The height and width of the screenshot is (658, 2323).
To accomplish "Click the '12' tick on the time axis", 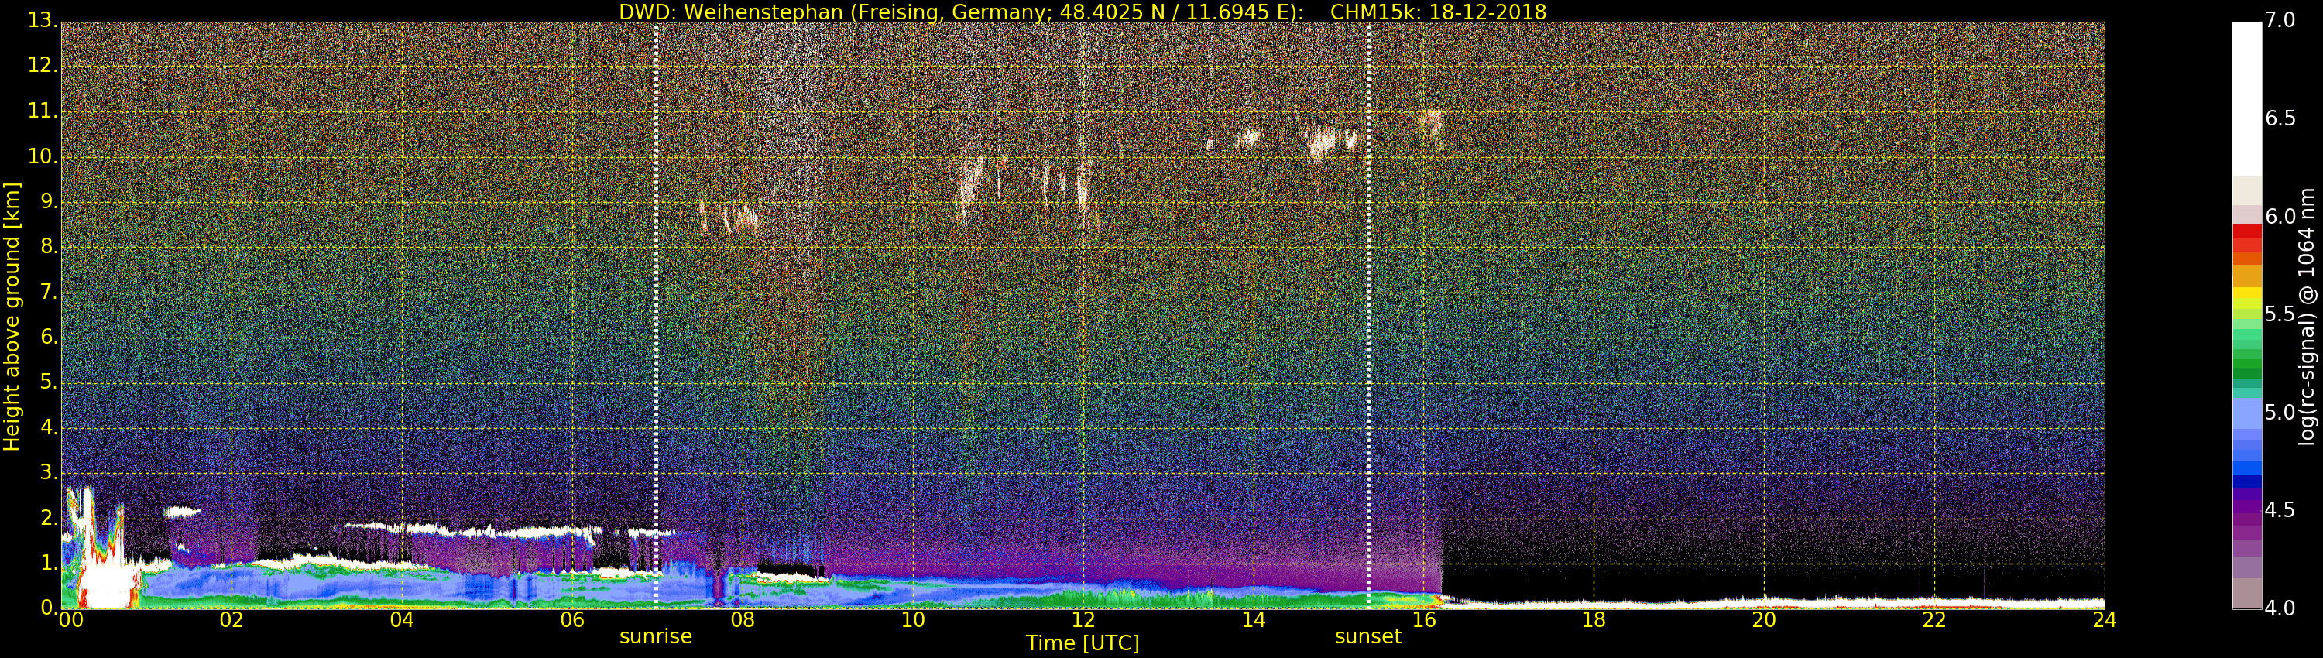I will pos(1083,620).
